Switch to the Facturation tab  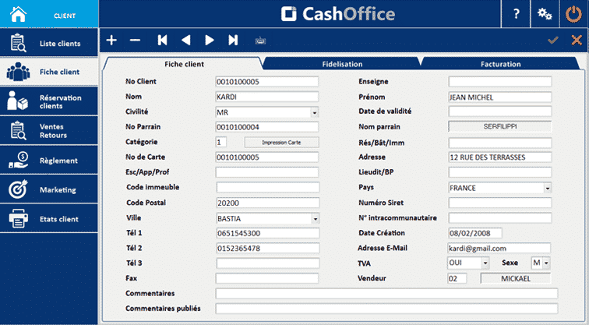[500, 64]
